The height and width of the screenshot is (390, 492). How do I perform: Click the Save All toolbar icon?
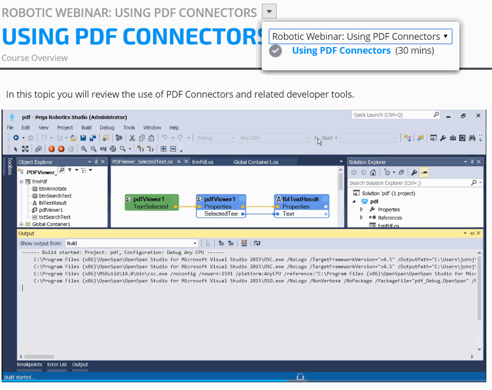point(93,138)
